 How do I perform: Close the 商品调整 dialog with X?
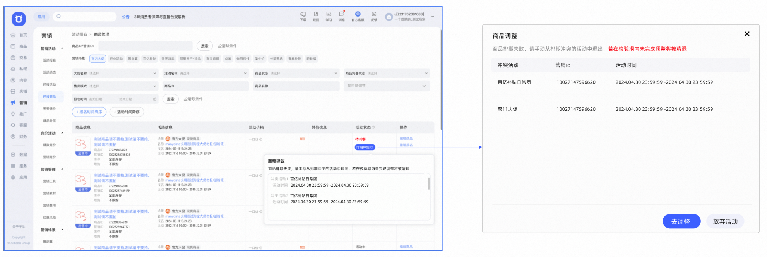pyautogui.click(x=747, y=34)
